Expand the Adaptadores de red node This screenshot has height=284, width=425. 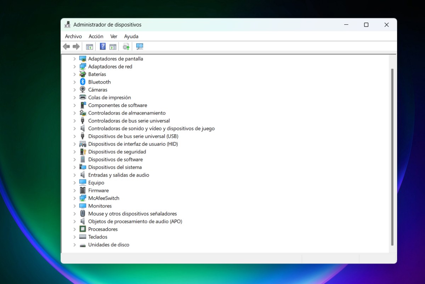click(x=74, y=66)
